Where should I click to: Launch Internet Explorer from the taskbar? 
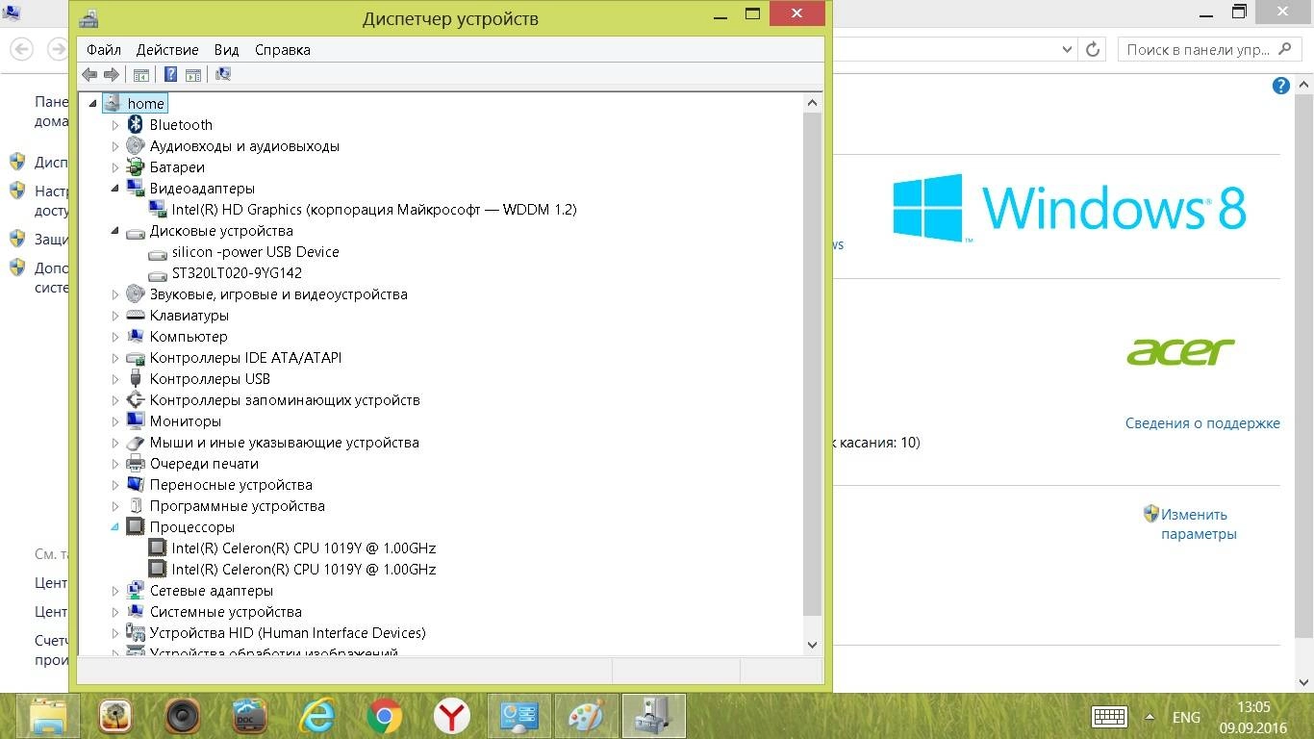pos(317,716)
